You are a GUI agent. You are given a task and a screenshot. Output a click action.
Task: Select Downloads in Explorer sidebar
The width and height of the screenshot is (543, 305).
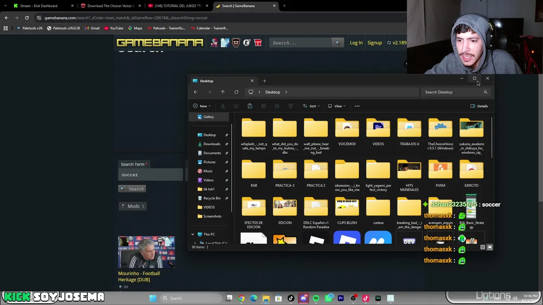pyautogui.click(x=212, y=144)
